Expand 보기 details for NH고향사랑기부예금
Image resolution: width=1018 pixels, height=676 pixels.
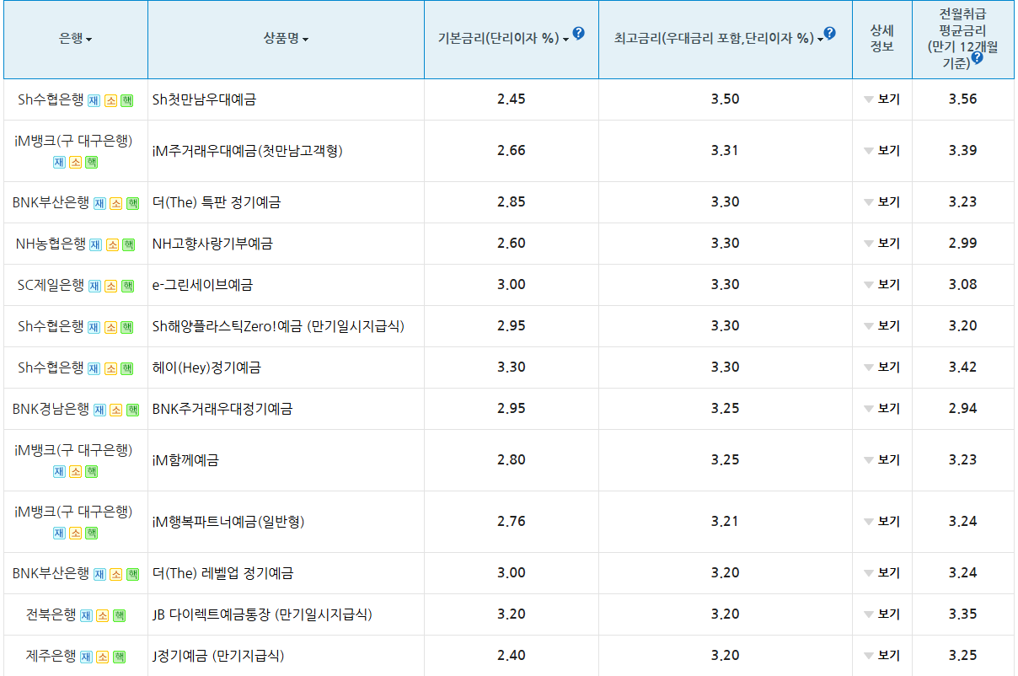(882, 244)
